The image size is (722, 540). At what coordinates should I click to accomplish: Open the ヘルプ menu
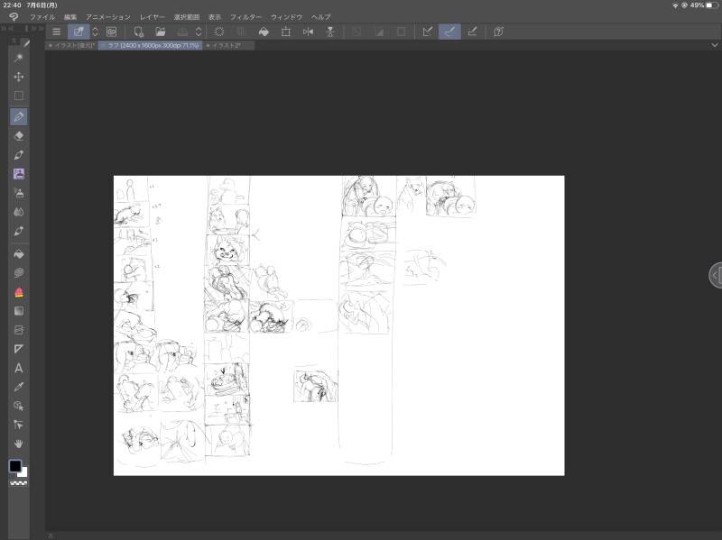[320, 17]
